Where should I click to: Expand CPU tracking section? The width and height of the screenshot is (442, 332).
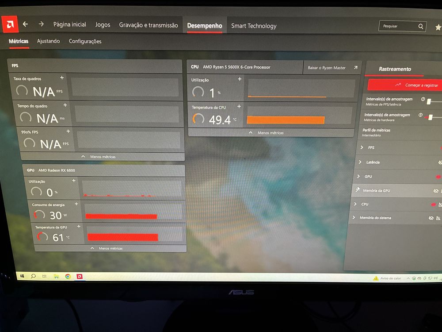355,204
